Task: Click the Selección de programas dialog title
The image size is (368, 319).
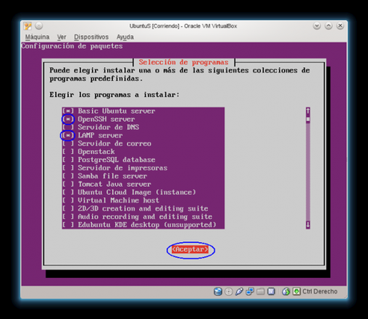Action: [x=183, y=63]
